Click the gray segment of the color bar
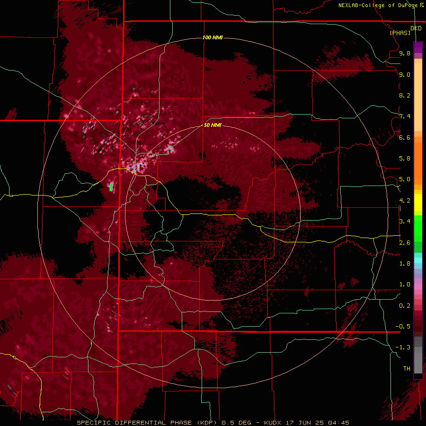This screenshot has width=426, height=426. click(x=418, y=356)
